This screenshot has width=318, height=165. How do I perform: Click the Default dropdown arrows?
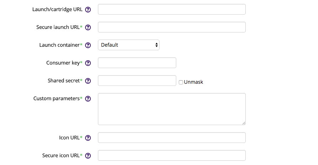(x=156, y=45)
